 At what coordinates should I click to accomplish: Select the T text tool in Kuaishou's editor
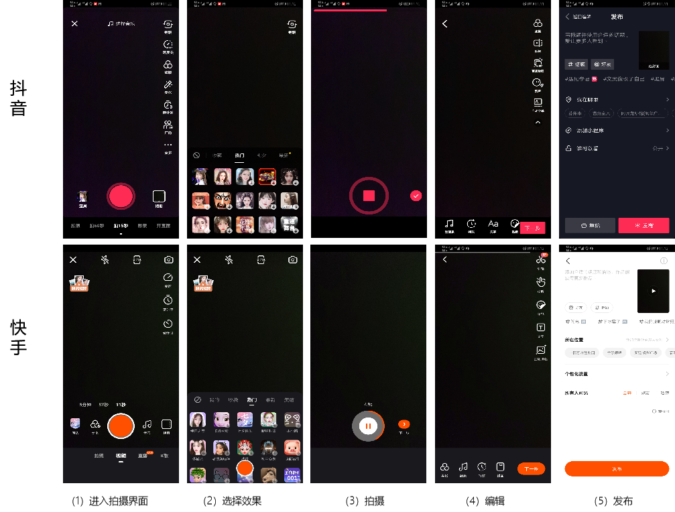tap(541, 328)
